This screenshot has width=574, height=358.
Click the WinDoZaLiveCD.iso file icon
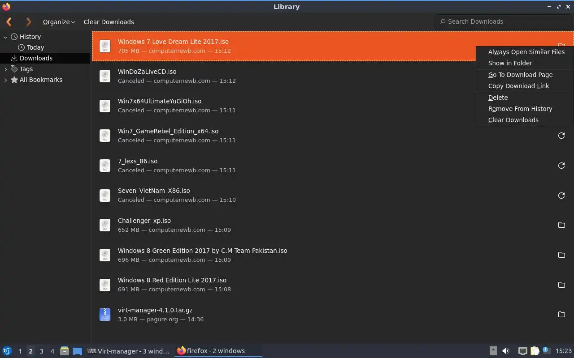click(x=105, y=76)
